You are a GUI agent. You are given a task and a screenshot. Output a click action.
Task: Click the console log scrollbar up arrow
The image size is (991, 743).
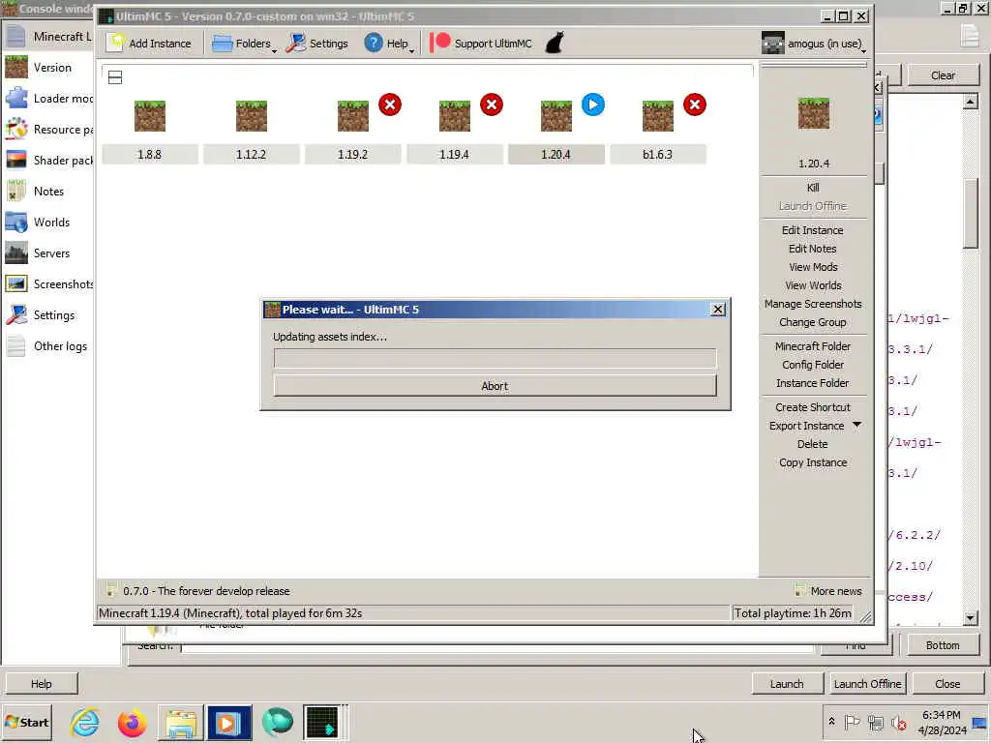[x=971, y=101]
